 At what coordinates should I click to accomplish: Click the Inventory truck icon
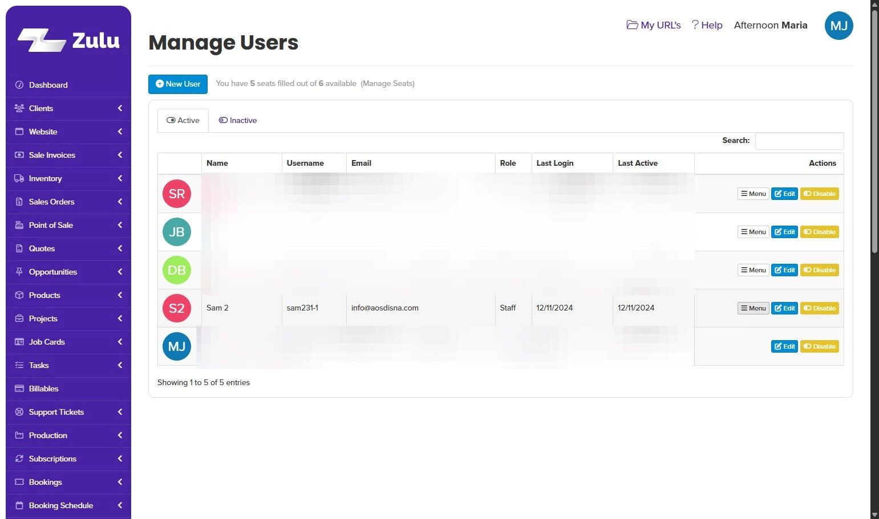19,178
